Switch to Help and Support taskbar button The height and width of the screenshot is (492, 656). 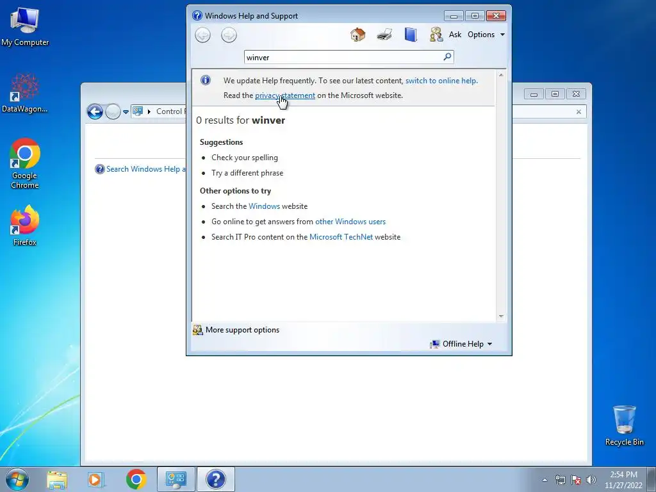click(215, 479)
